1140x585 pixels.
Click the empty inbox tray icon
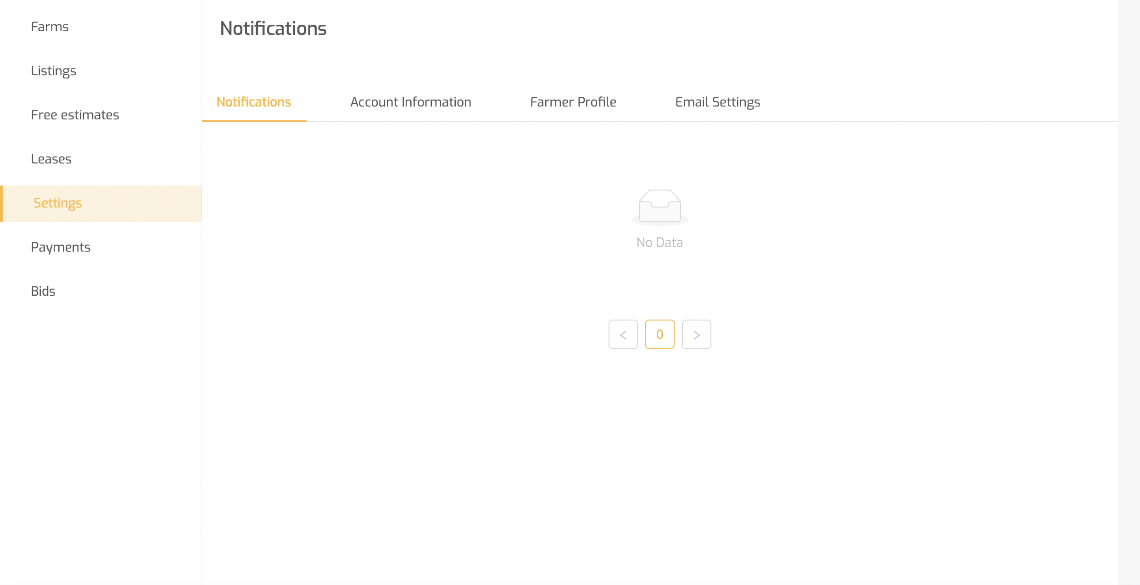[659, 207]
